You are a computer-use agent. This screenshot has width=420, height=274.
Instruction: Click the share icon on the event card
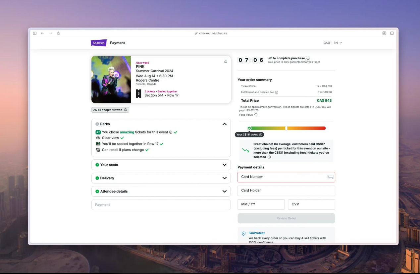coord(226,61)
